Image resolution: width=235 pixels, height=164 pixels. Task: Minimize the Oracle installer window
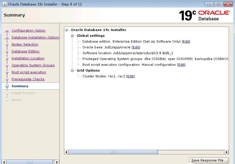(209, 4)
